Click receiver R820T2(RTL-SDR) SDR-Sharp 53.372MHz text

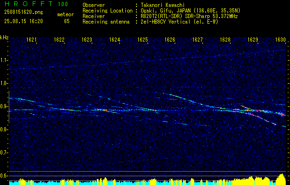tap(189, 16)
